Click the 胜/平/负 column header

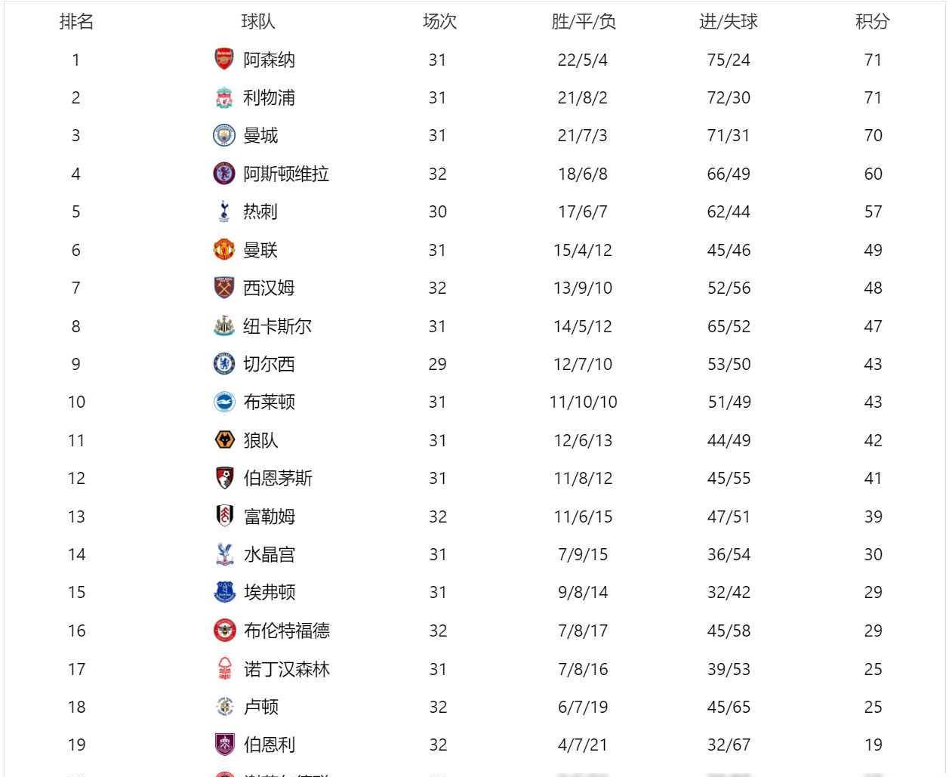click(x=584, y=22)
